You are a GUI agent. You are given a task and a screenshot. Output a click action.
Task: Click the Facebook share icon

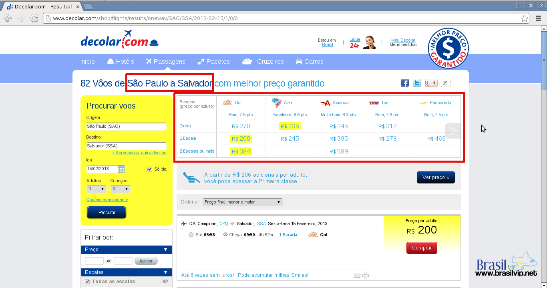(x=405, y=83)
